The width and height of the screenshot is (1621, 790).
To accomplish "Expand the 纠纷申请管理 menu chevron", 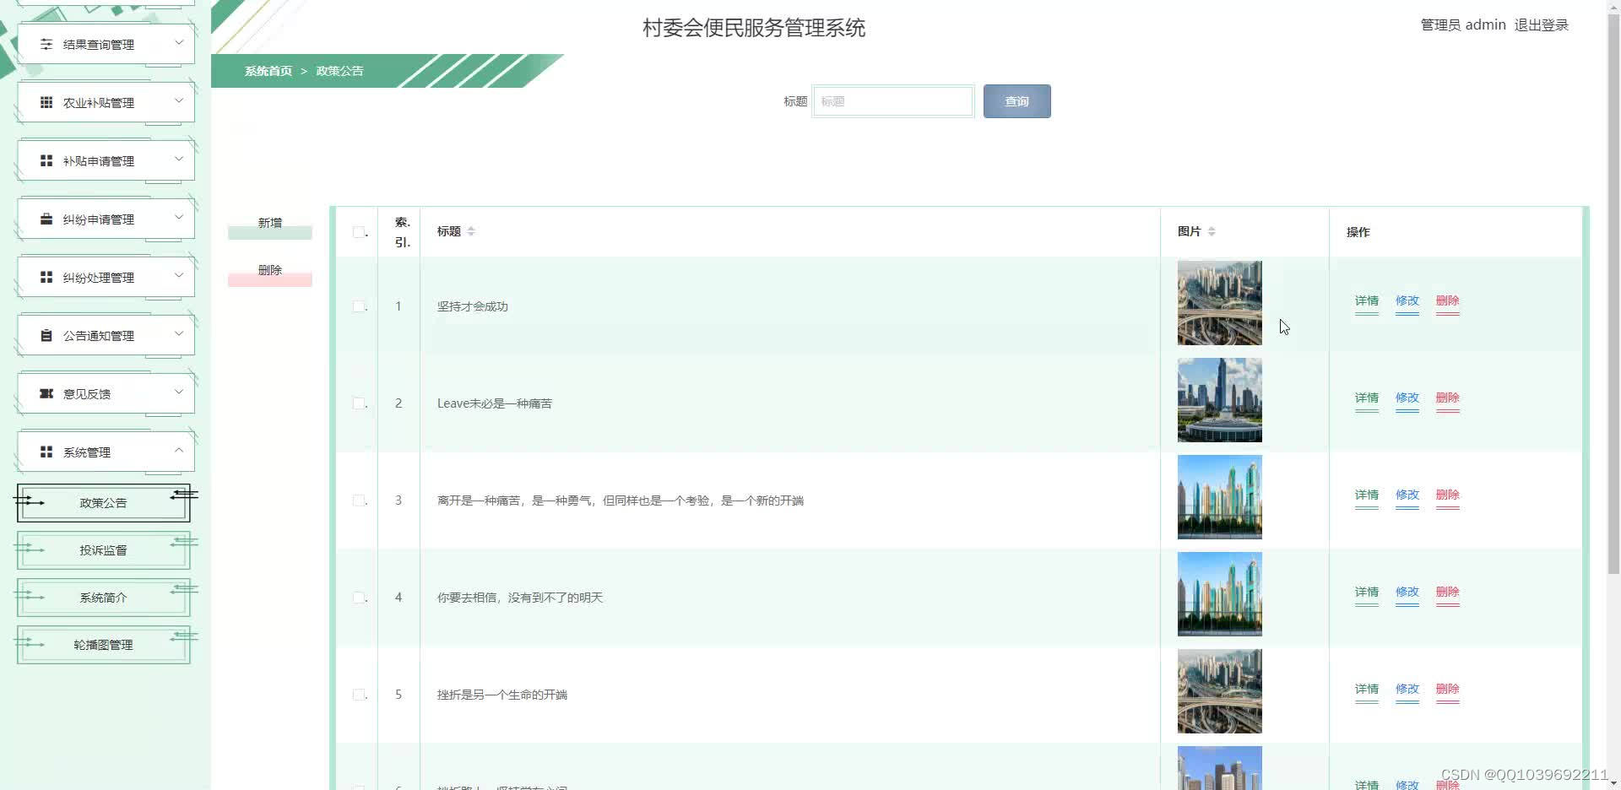I will coord(179,217).
